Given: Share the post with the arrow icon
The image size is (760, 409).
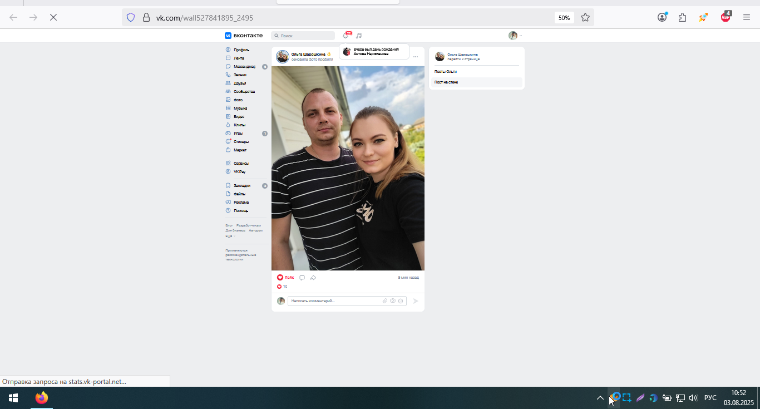Looking at the screenshot, I should pyautogui.click(x=313, y=278).
